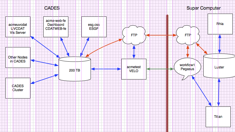Select the esg.css ESGF box
235x132 pixels.
tap(94, 27)
